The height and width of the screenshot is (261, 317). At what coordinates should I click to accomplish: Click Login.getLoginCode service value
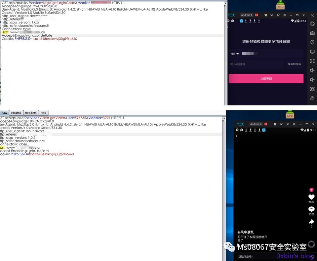click(x=59, y=3)
